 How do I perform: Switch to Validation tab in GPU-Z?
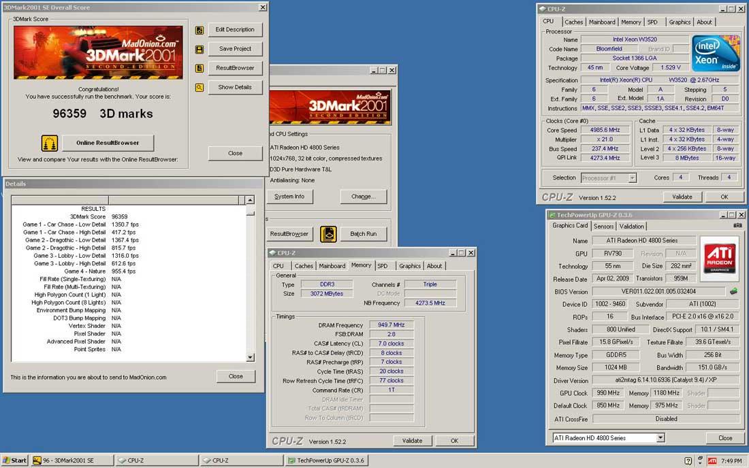click(x=631, y=227)
